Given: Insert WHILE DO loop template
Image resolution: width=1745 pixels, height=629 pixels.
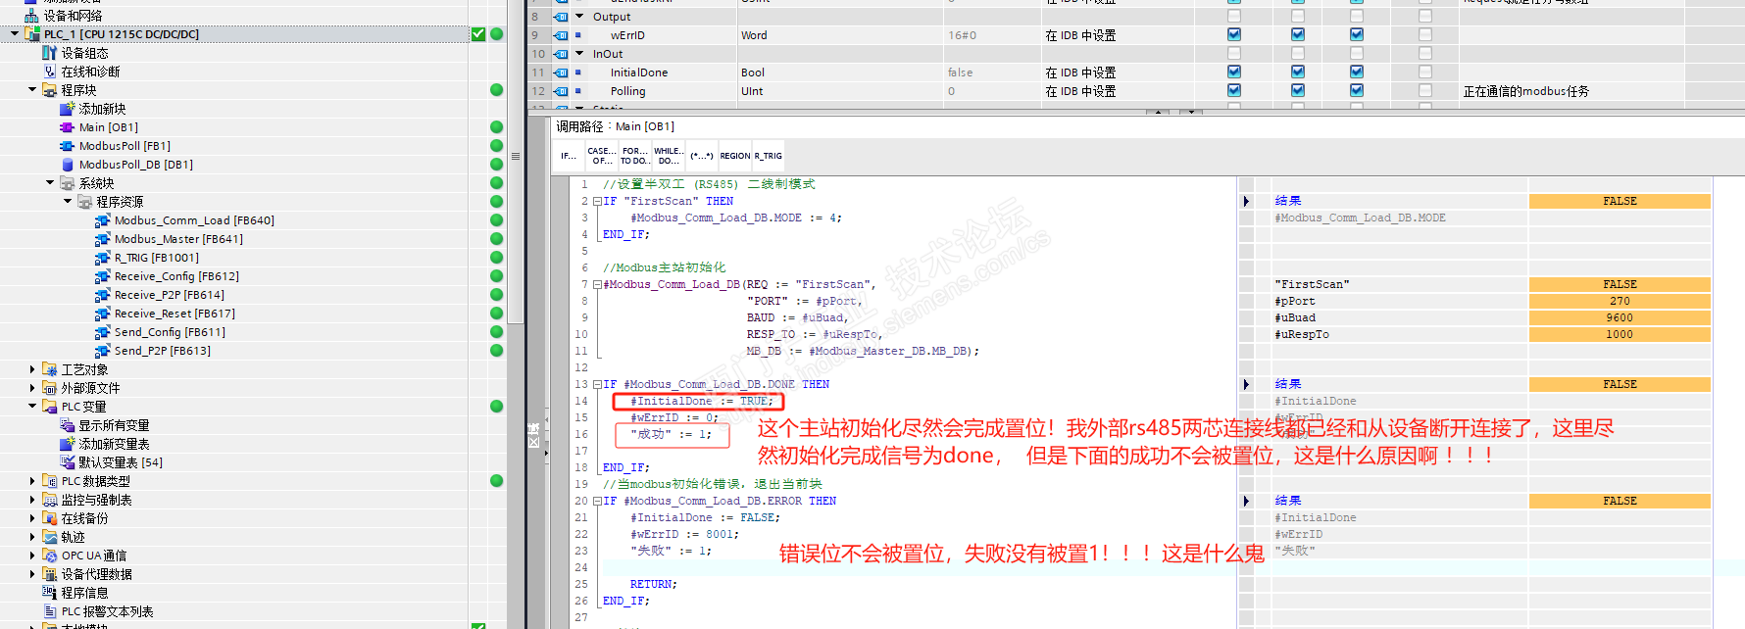Looking at the screenshot, I should 669,156.
